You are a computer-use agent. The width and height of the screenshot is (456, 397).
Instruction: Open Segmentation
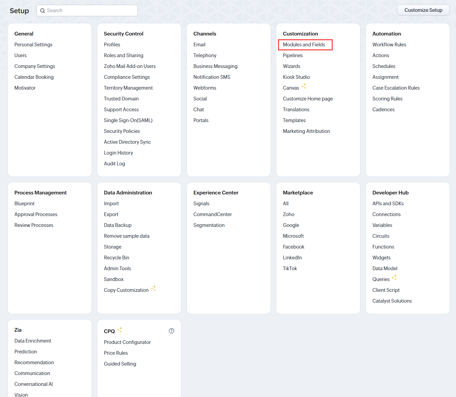209,225
